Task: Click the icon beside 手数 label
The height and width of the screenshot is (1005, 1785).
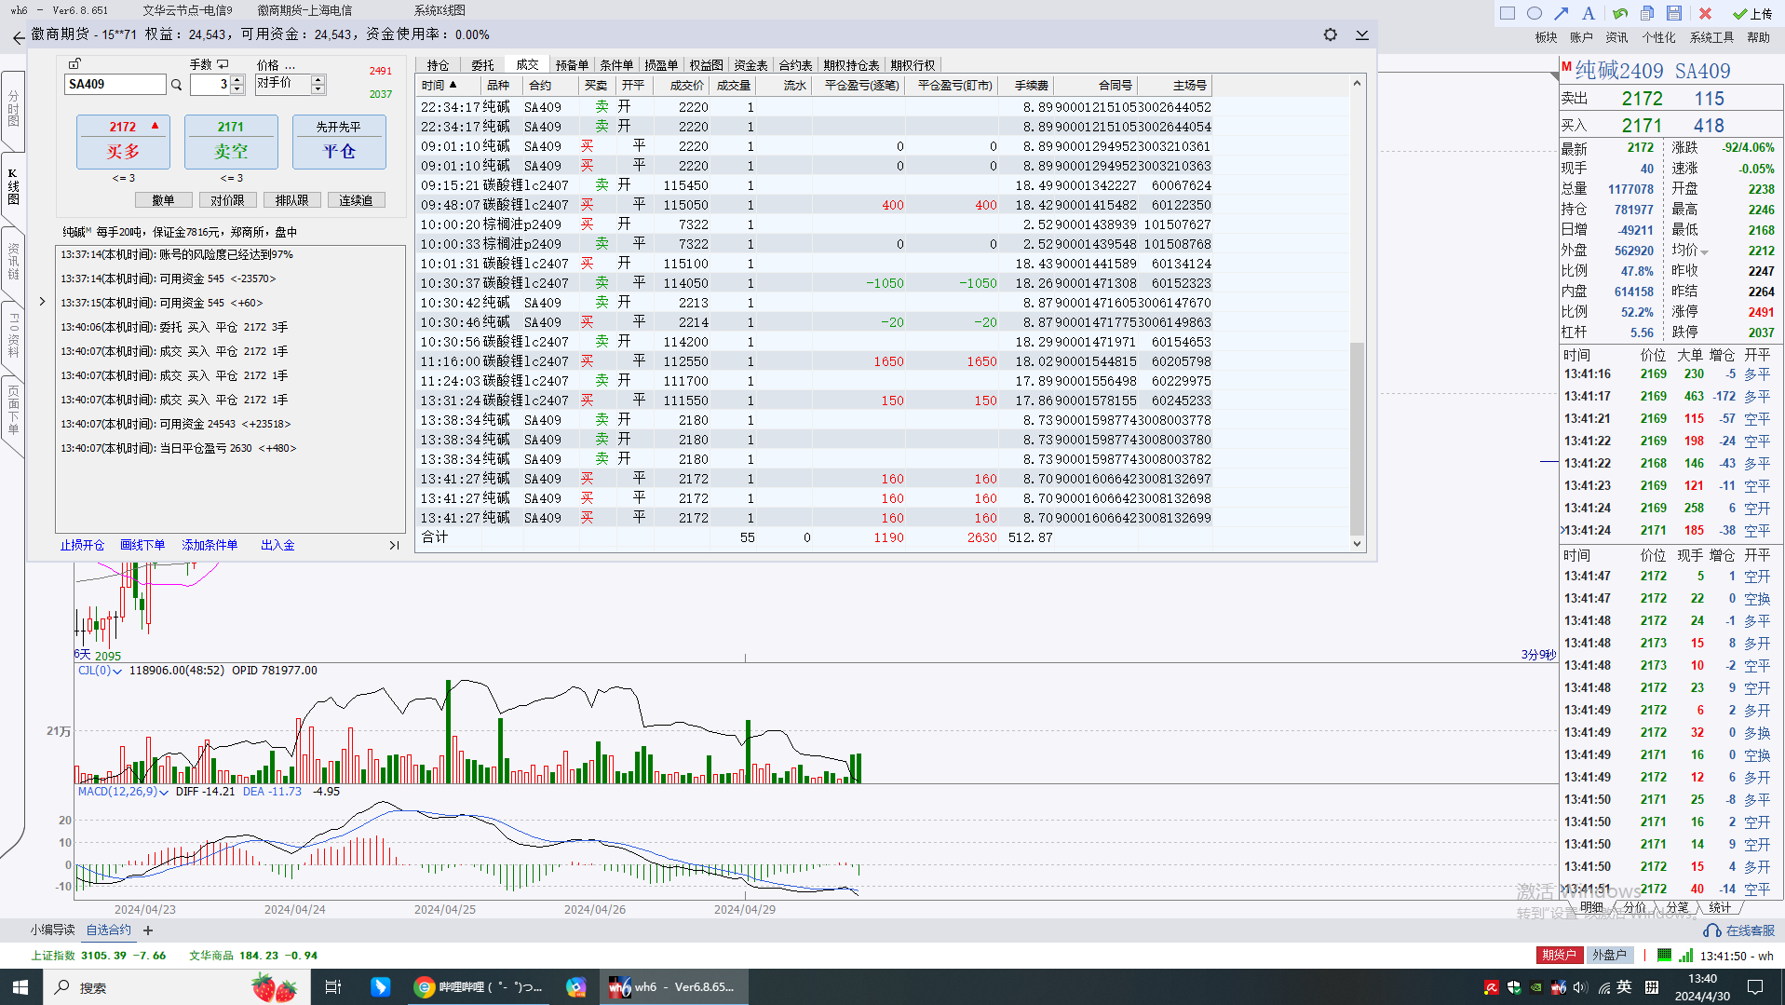Action: (x=223, y=64)
